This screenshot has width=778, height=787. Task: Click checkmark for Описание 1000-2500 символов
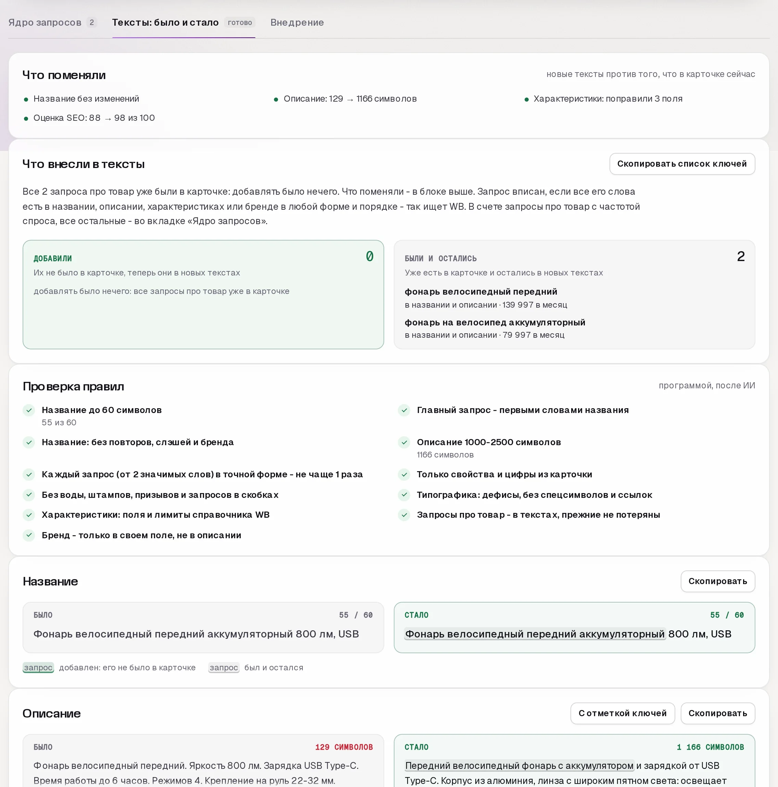[404, 442]
